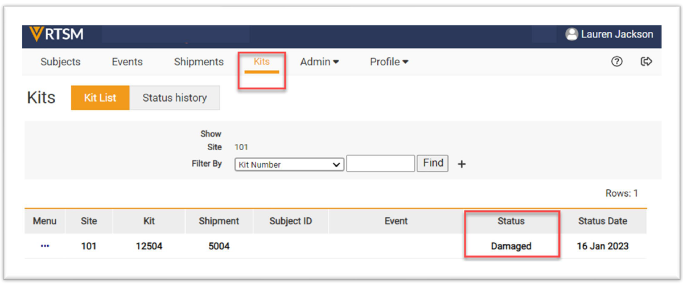Expand the Admin dropdown menu
Viewport: 683px width, 286px height.
[x=319, y=62]
